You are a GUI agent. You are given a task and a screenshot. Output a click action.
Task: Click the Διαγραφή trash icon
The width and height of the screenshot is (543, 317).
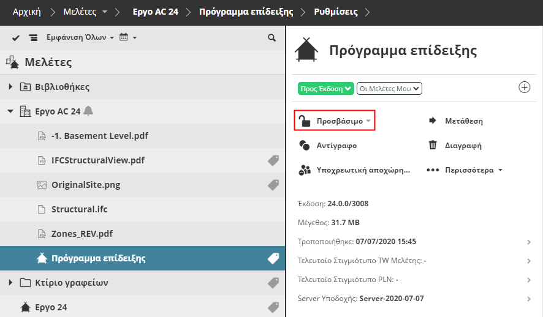(x=433, y=146)
